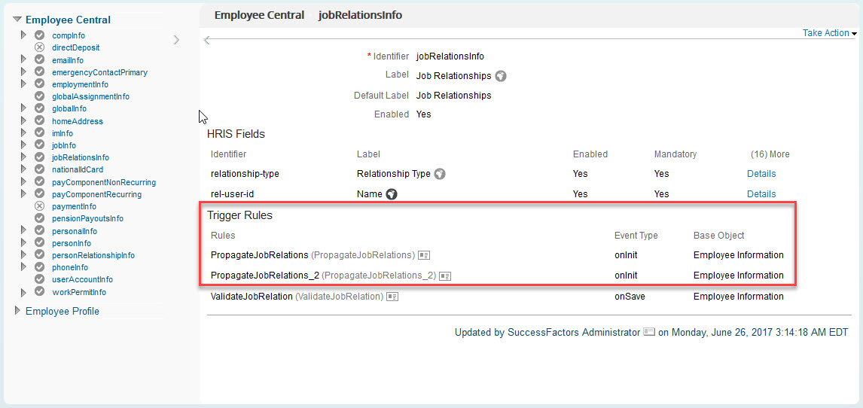Screen dimensions: 863x408
Task: Click the check icon beside globalAssignmentInfo
Action: pos(40,96)
